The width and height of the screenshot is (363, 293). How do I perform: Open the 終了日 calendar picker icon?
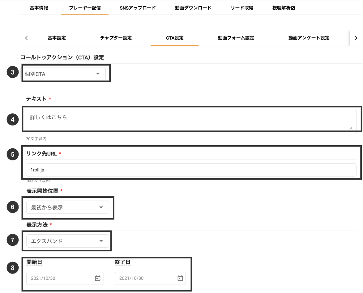[181, 278]
